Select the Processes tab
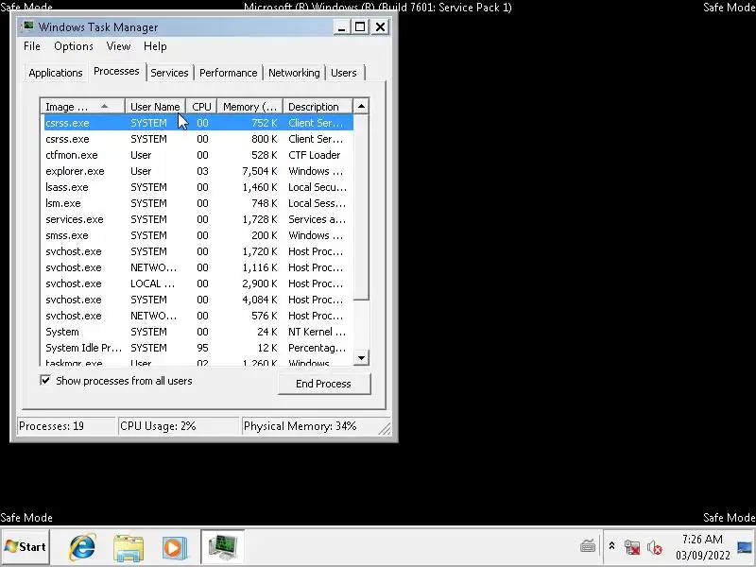Viewport: 756px width, 567px height. pos(116,72)
